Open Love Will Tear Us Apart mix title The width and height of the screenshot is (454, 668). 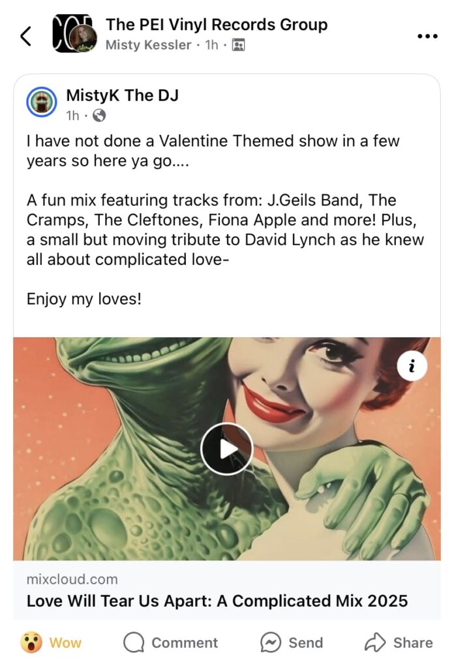pos(217,601)
